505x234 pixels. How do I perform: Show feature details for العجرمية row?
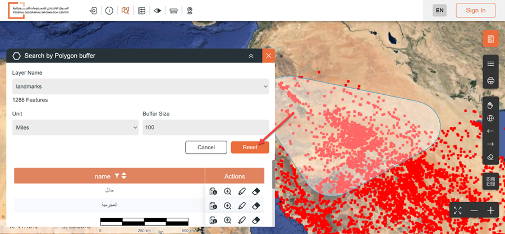213,205
